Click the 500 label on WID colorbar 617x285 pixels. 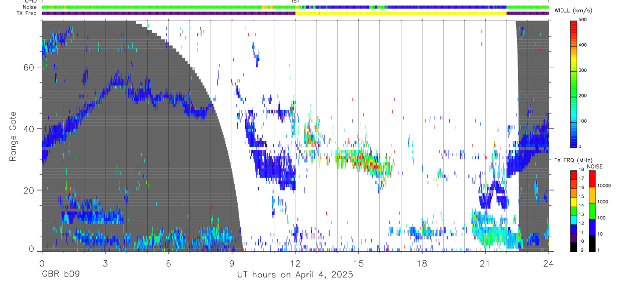coord(583,20)
